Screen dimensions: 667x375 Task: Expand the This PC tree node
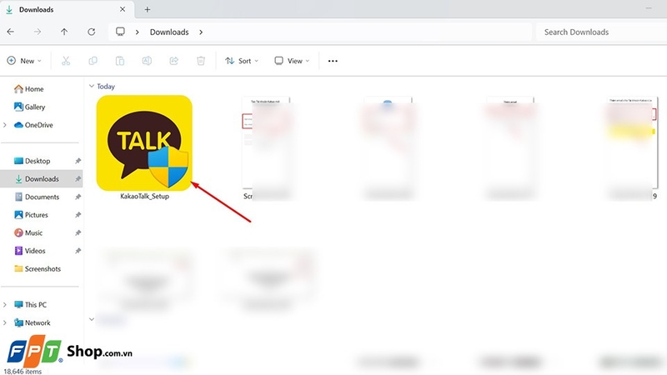point(5,305)
